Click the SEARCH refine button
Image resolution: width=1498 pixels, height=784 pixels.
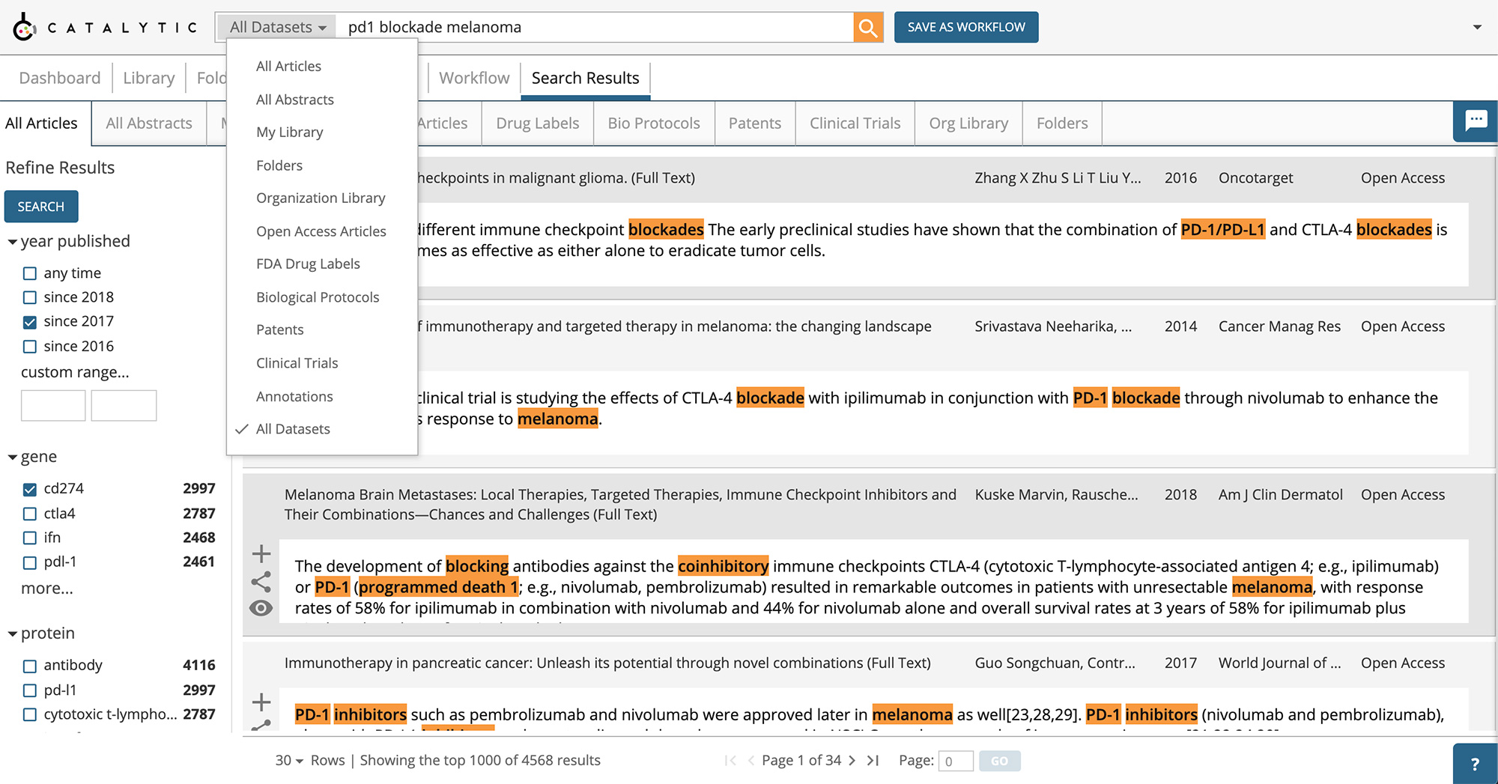(41, 207)
